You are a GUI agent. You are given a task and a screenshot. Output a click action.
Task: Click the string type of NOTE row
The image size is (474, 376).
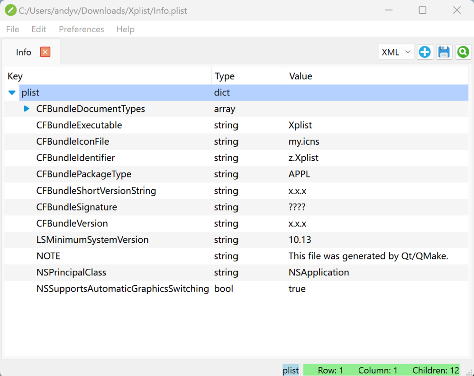226,257
